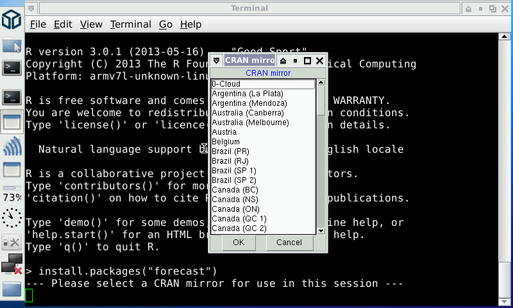Select the Brazil (SP 1) mirror

[263, 171]
